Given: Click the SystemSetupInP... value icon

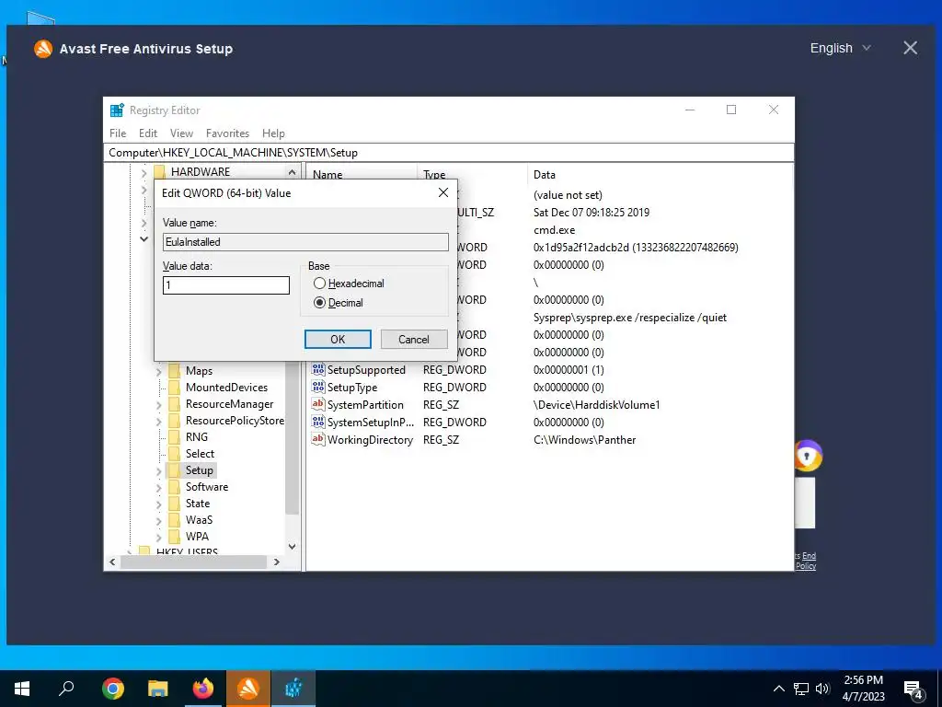Looking at the screenshot, I should (317, 422).
